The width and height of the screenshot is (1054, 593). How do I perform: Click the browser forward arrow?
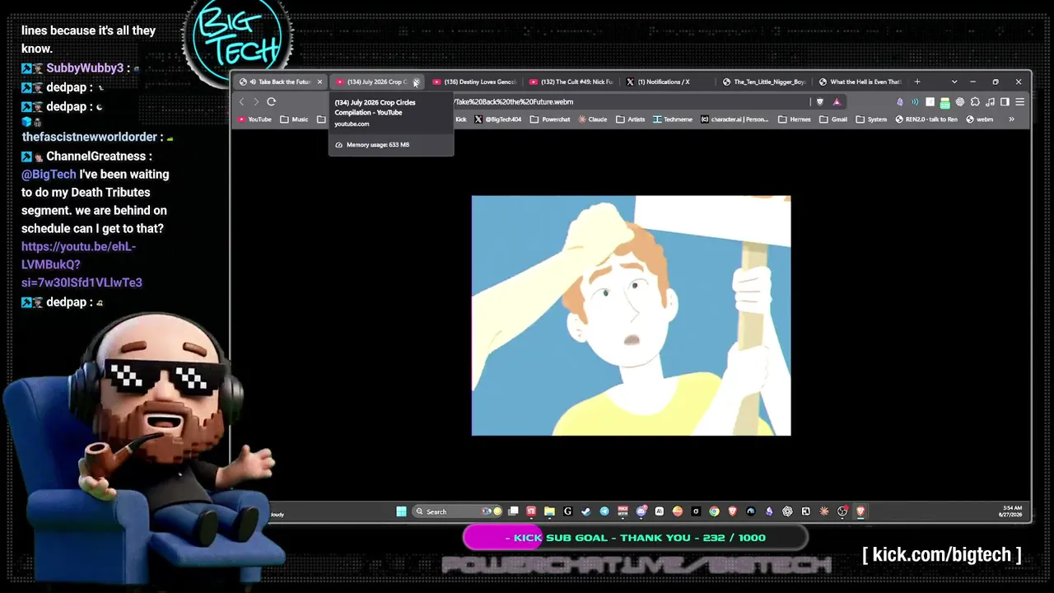click(256, 101)
